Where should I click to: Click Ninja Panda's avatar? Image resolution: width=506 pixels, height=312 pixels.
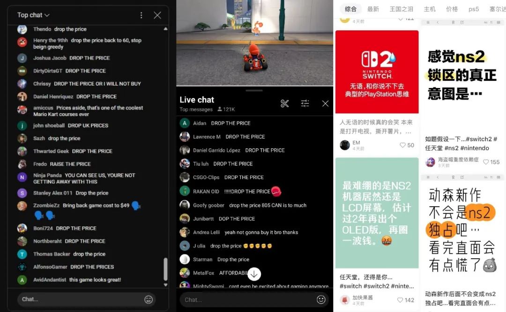(22, 177)
